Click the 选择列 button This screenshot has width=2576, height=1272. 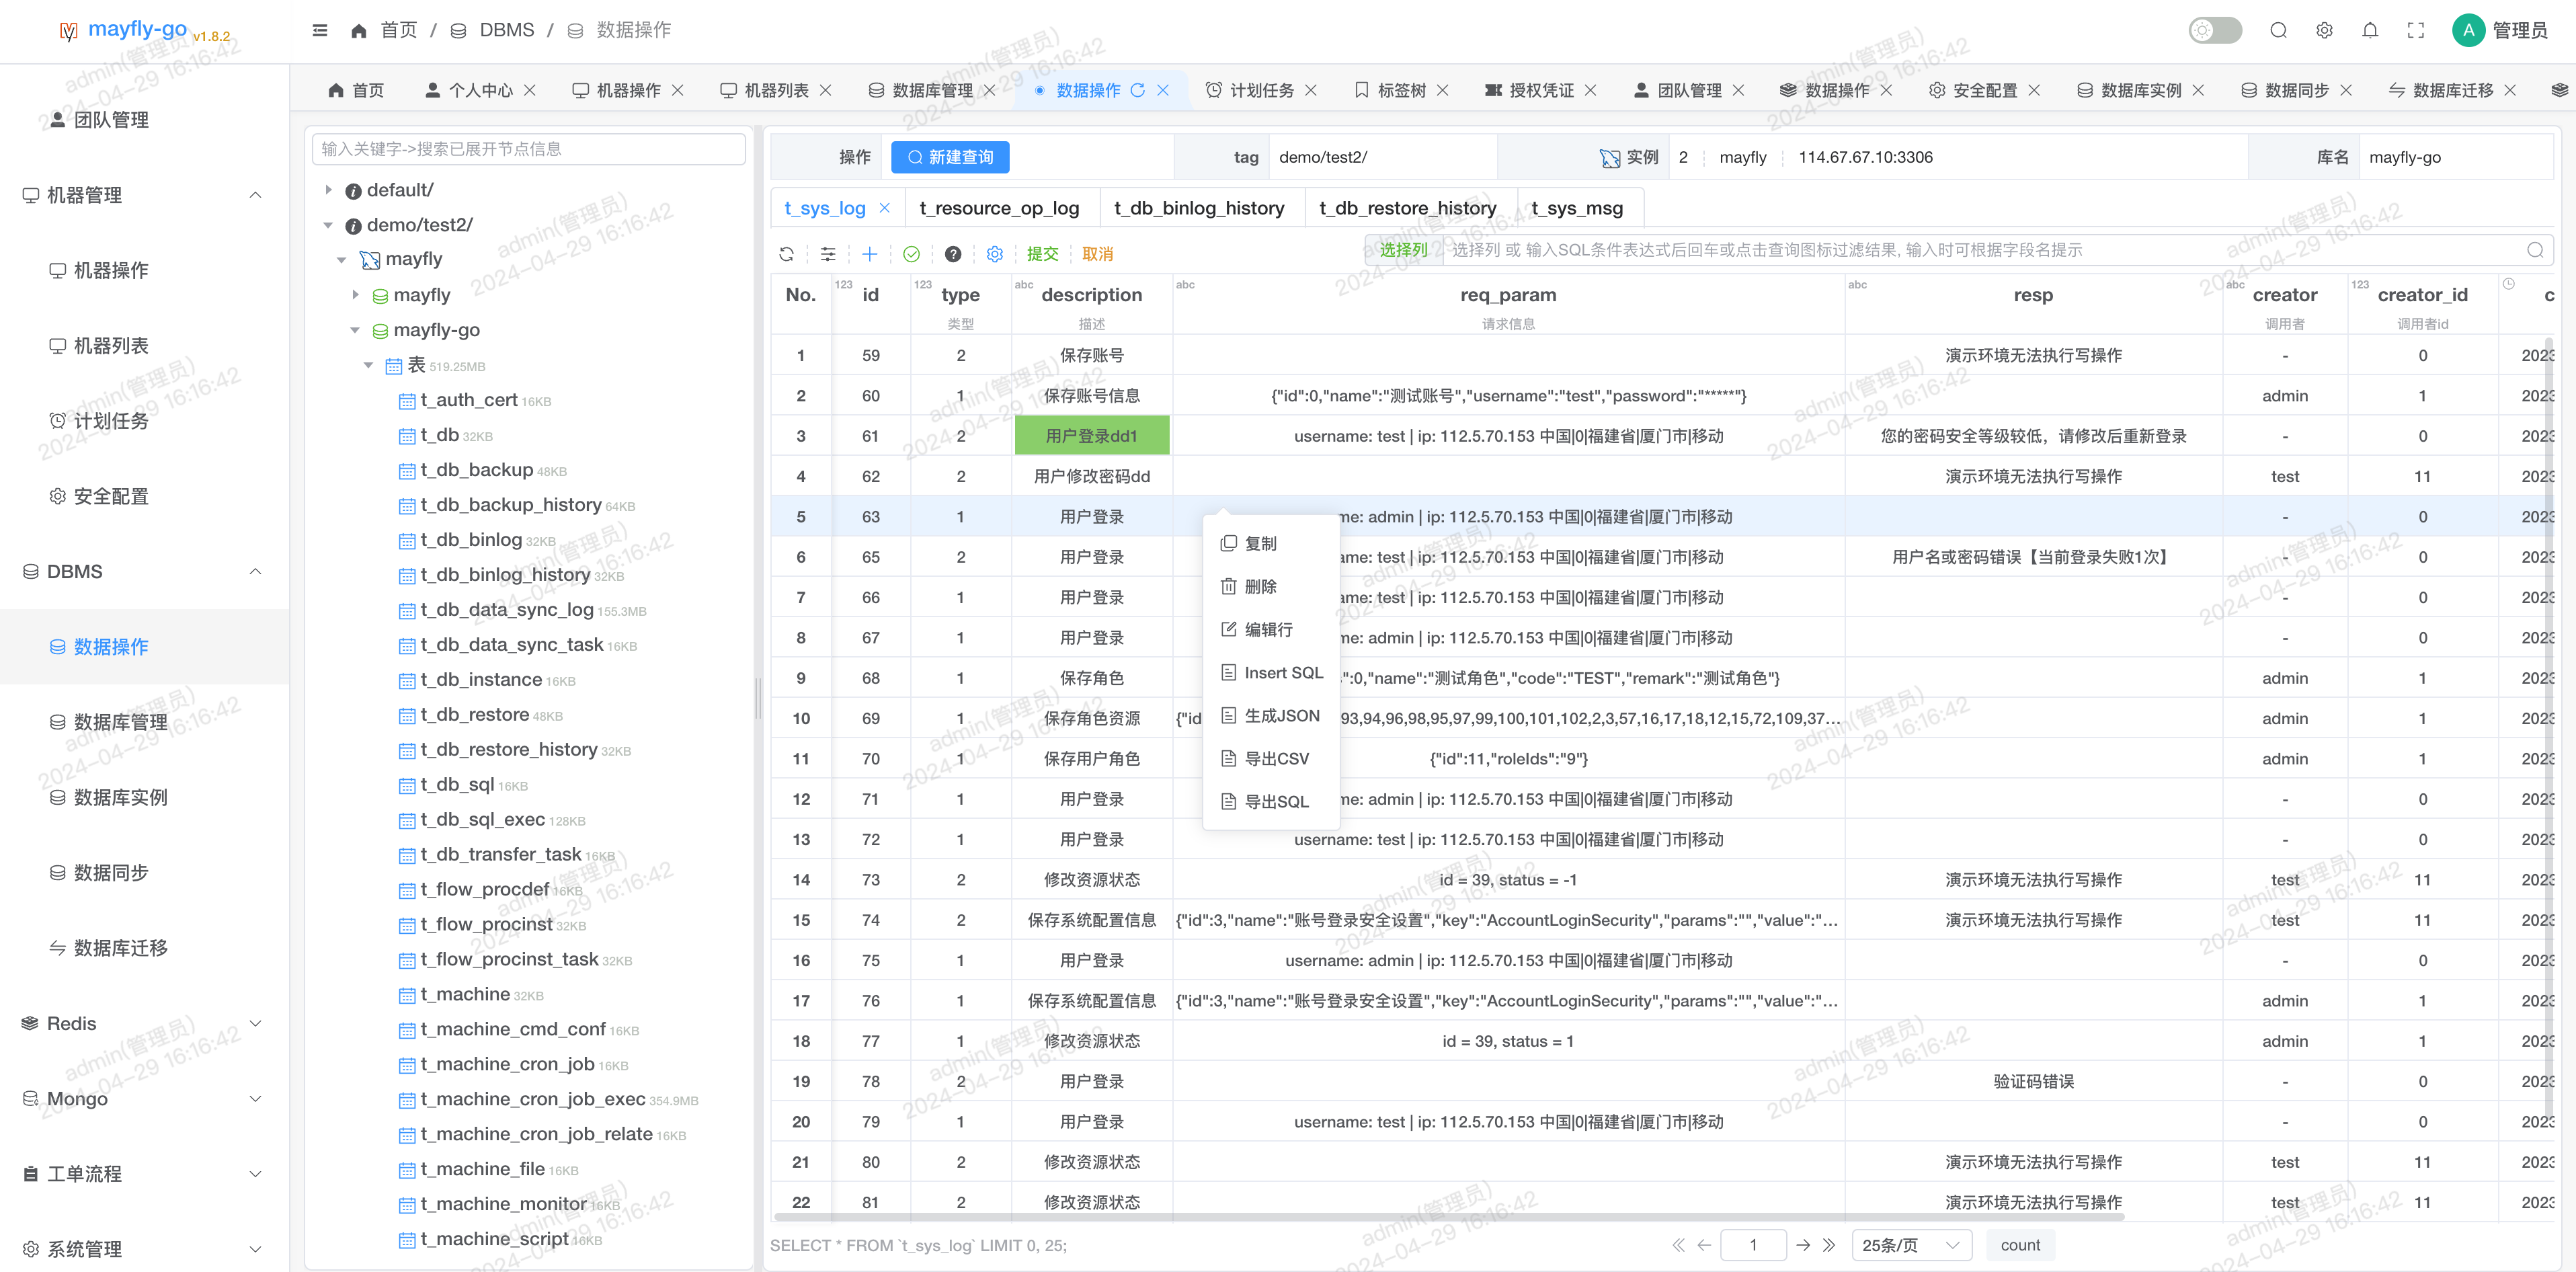pos(1403,250)
